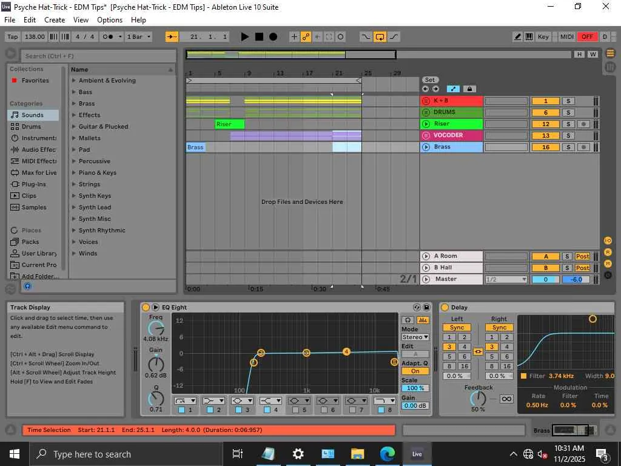Image resolution: width=621 pixels, height=466 pixels.
Task: Toggle browser preview headphone icon
Action: [x=27, y=286]
